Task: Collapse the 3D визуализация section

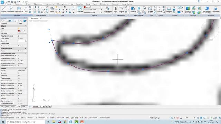Action: (25, 49)
